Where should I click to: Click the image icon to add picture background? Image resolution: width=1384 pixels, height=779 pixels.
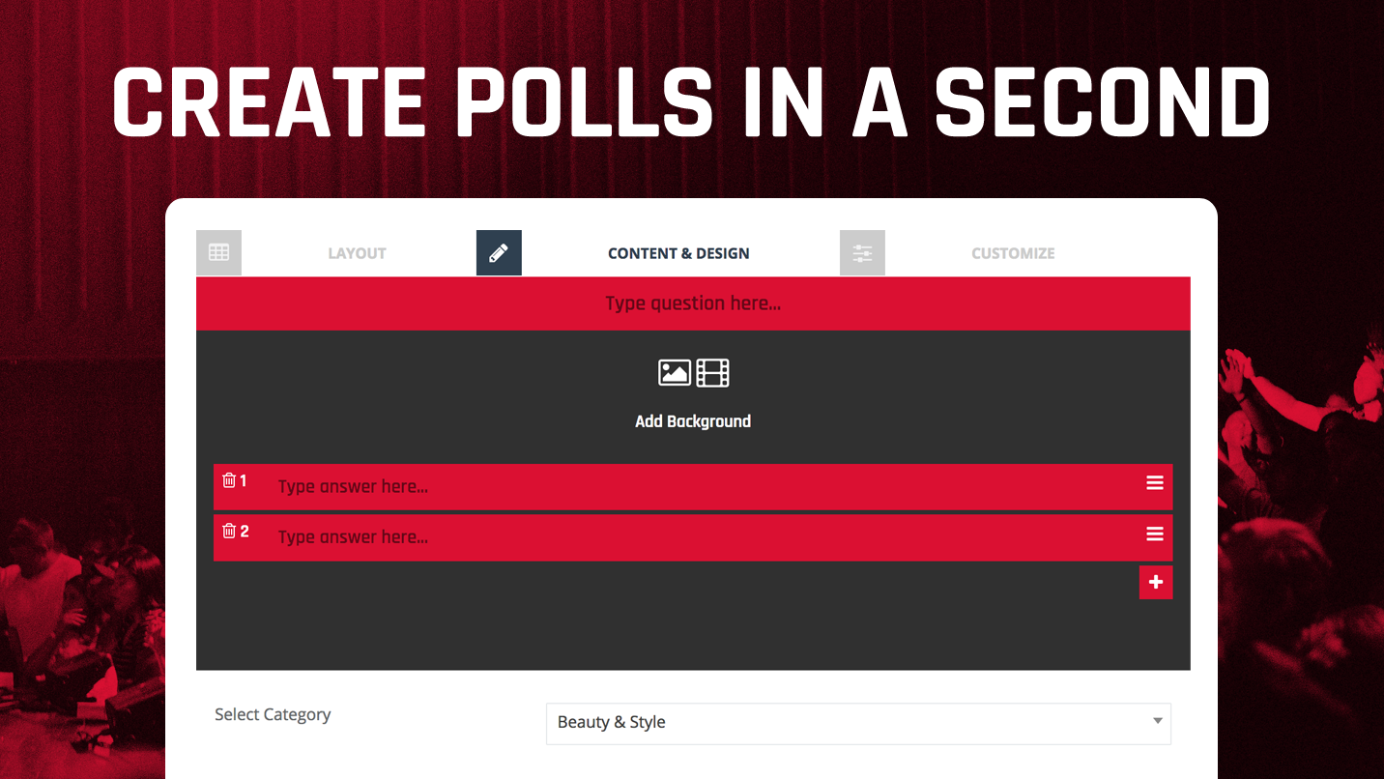675,372
